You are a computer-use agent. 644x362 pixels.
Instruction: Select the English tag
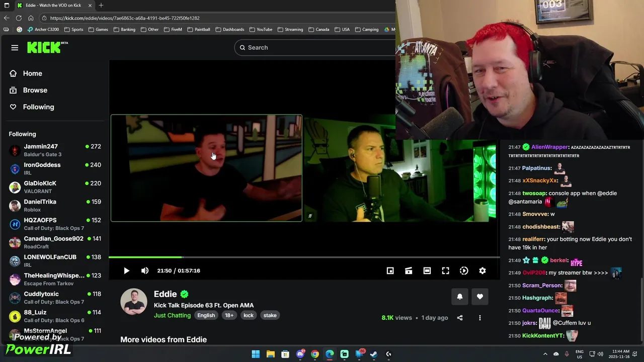pos(206,315)
